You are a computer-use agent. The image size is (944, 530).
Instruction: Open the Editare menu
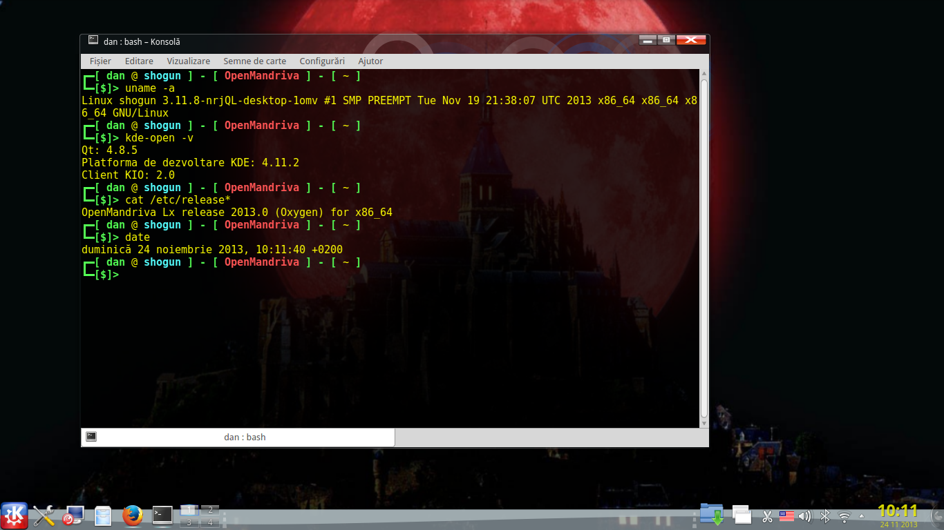point(139,61)
